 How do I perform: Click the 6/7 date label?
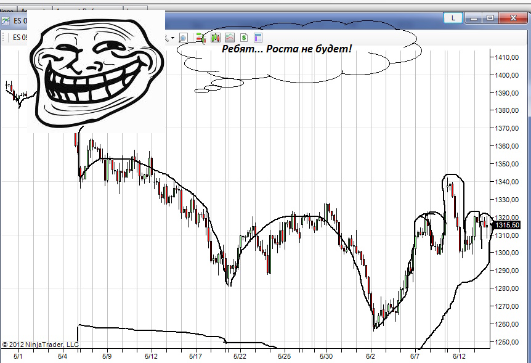[x=415, y=356]
